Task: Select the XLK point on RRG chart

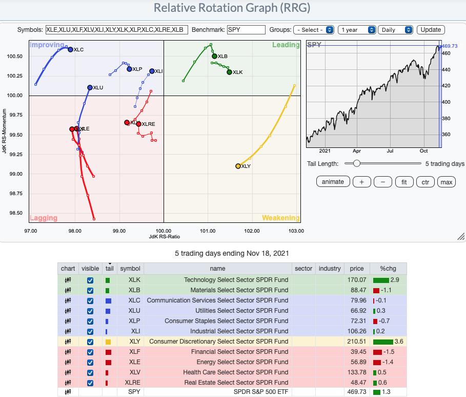Action: [x=229, y=72]
